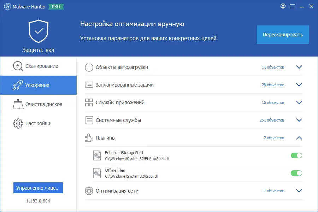318x212 pixels.
Task: Click the shield icon above Защита: вкл
Action: point(39,31)
